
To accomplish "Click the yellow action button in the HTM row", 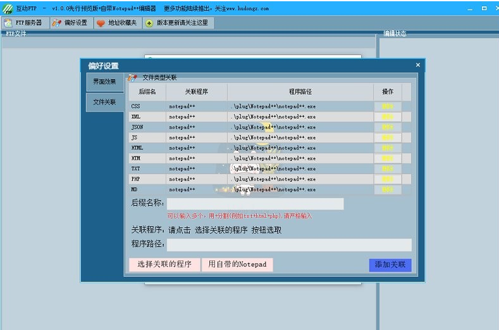I will (388, 158).
